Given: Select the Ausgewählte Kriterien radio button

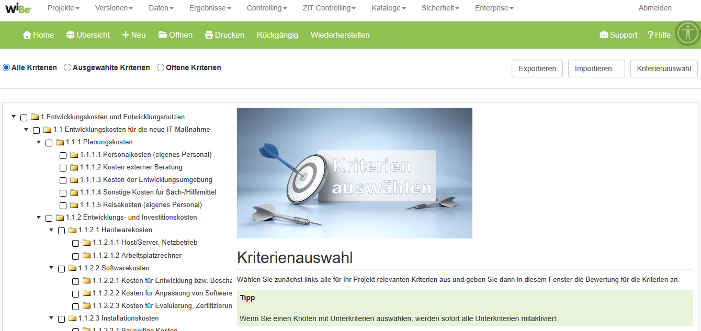Looking at the screenshot, I should (67, 67).
